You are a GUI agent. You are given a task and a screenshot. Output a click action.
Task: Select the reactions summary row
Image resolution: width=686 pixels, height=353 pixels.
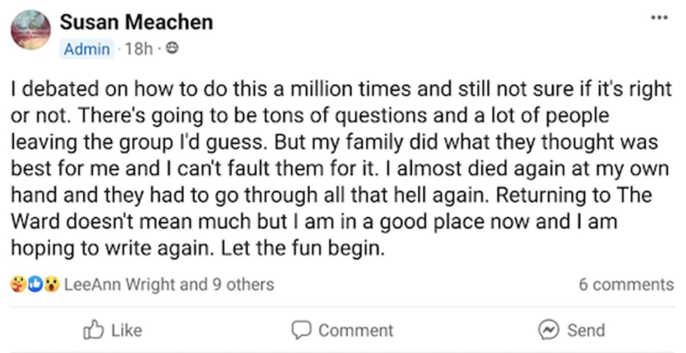[x=142, y=283]
